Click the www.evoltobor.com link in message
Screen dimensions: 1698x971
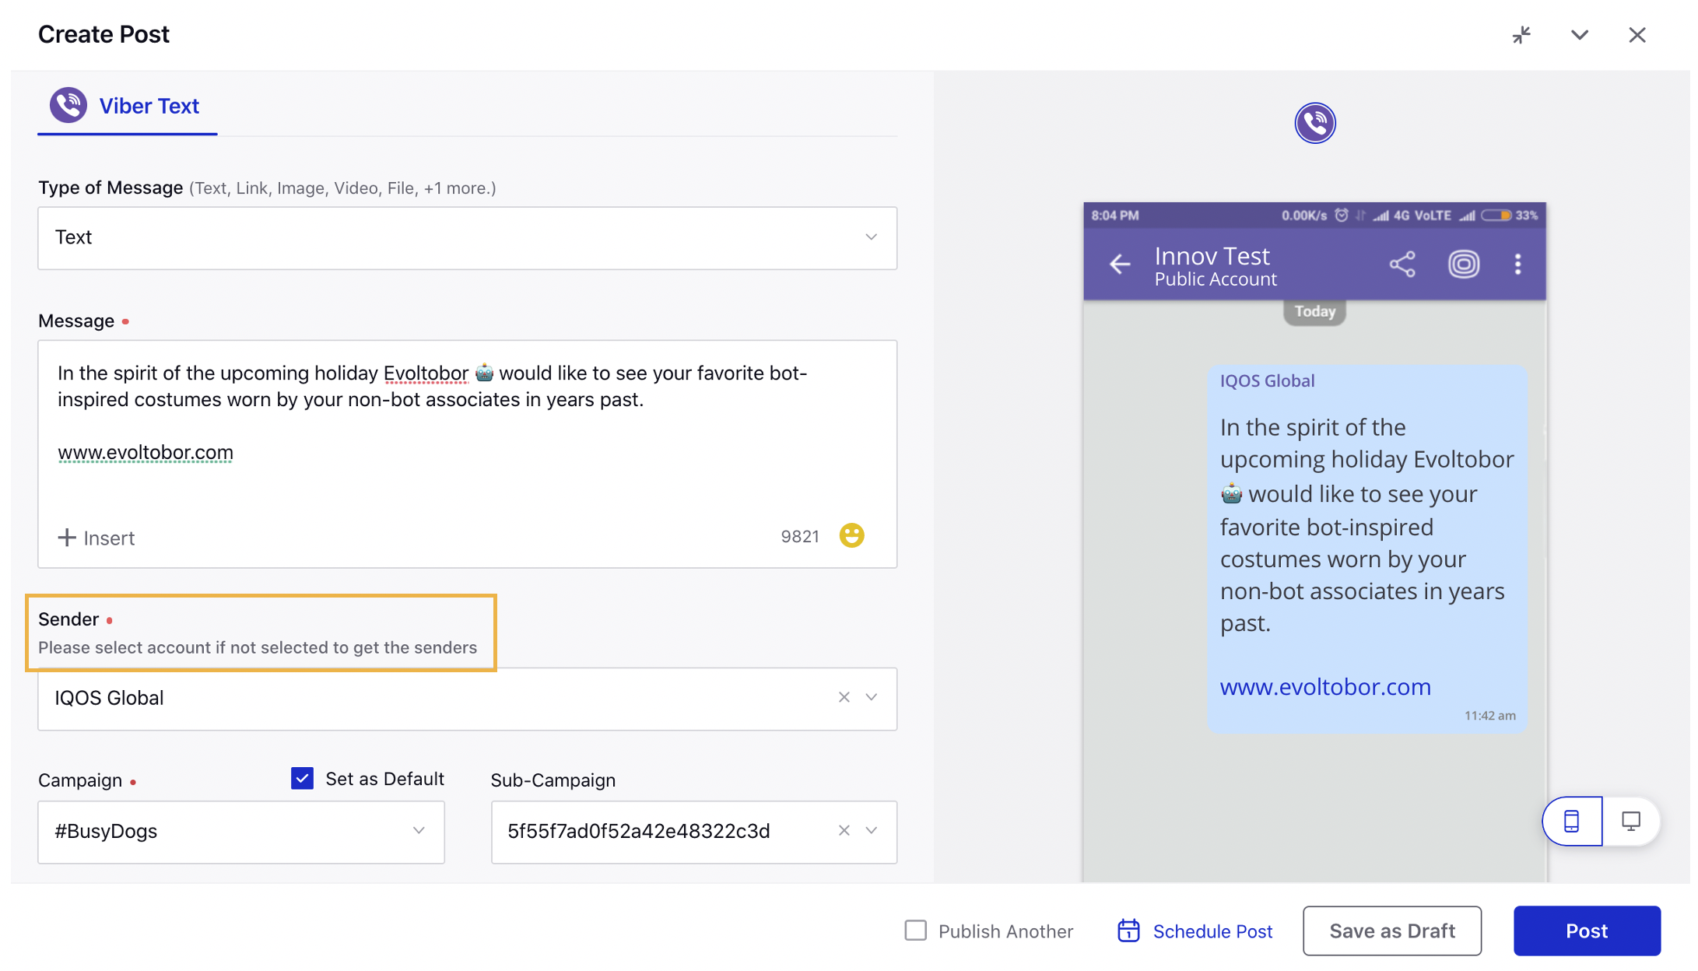click(146, 452)
